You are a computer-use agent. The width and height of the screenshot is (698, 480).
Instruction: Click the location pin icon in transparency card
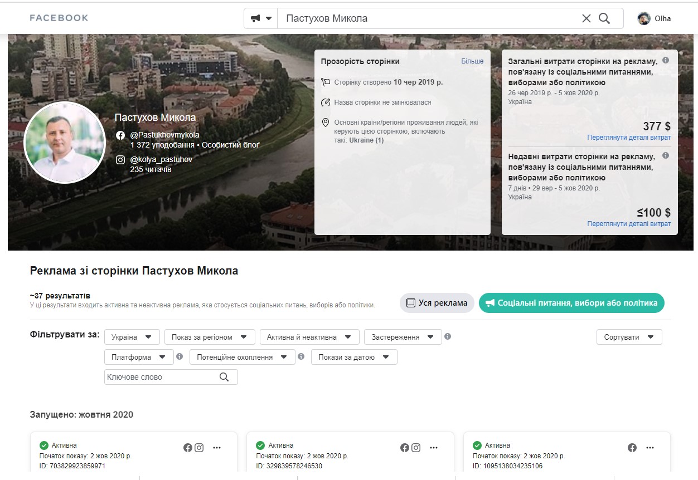326,123
